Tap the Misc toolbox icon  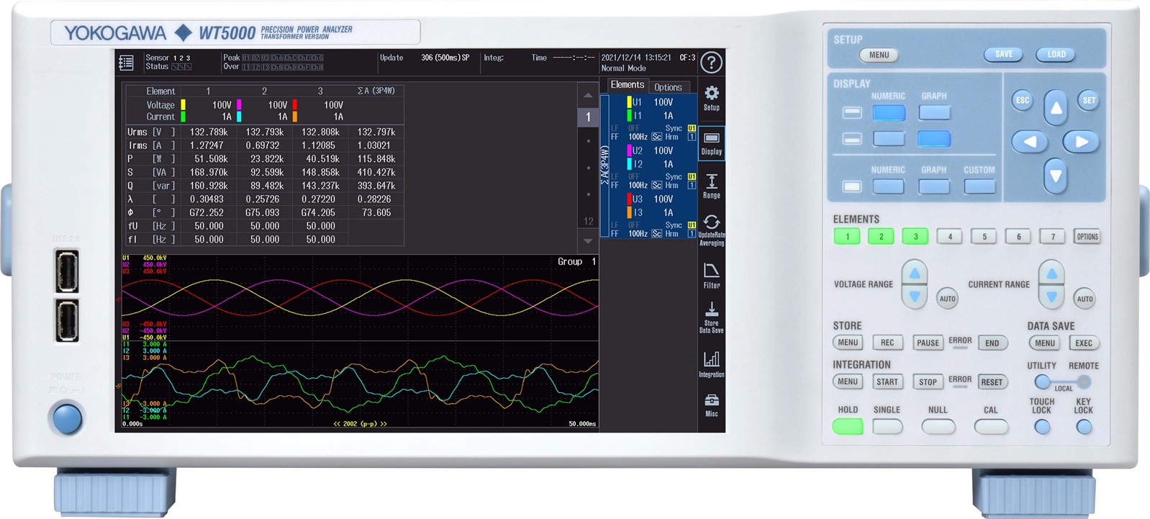711,405
